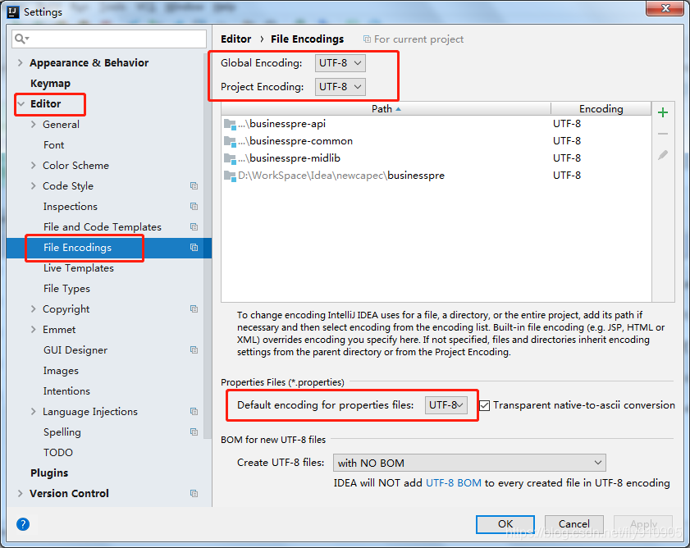Collapse the Editor section arrow
The image size is (690, 548).
pos(21,104)
